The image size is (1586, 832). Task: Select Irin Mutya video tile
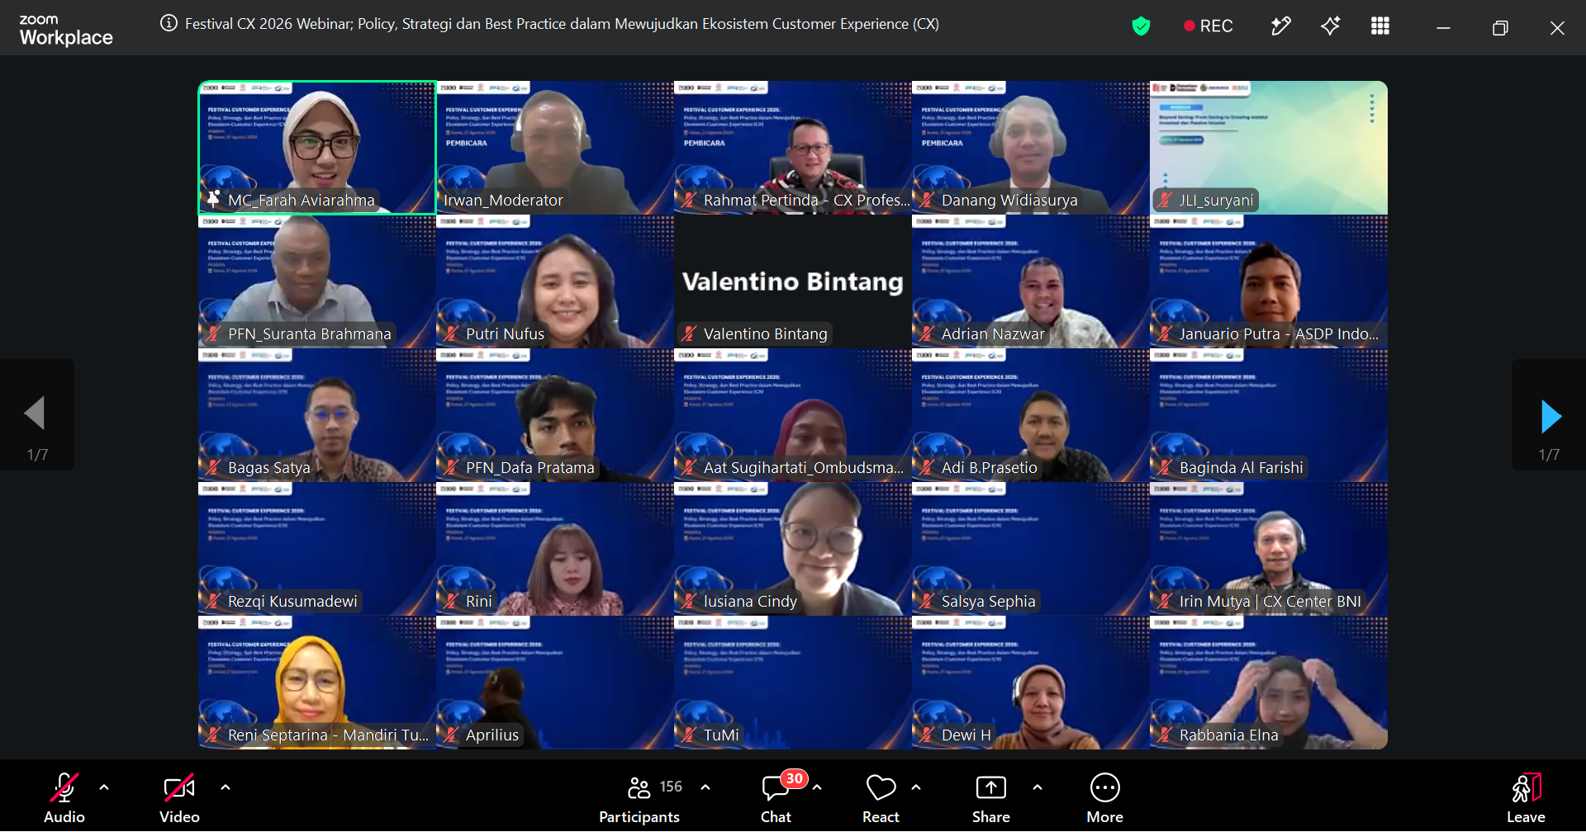[1269, 549]
